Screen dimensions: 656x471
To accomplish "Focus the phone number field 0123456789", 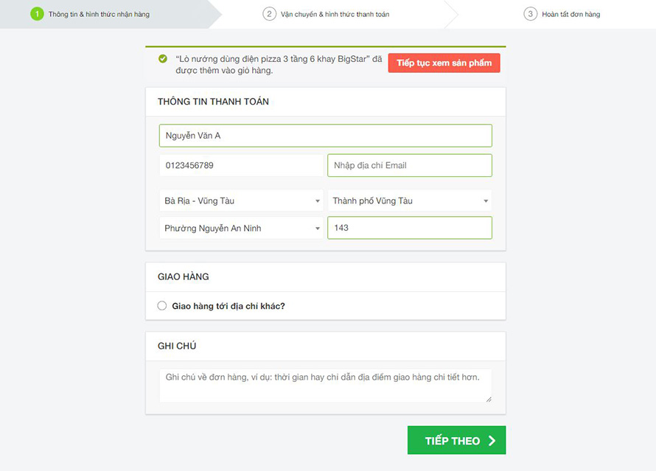I will (241, 165).
